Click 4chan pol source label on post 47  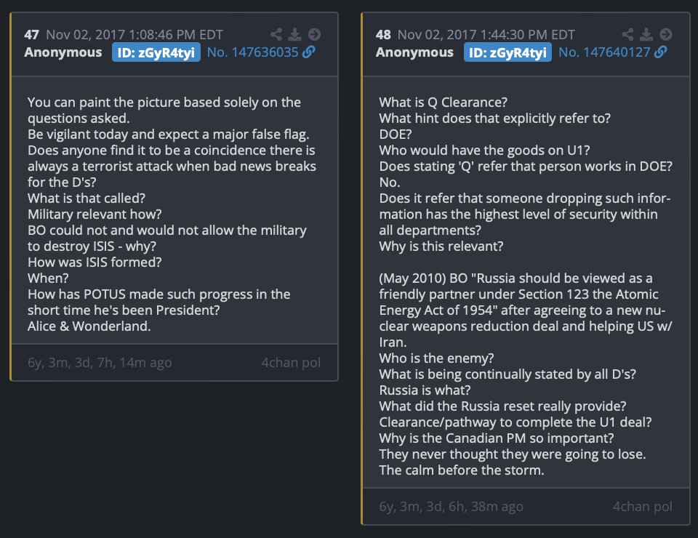point(291,363)
